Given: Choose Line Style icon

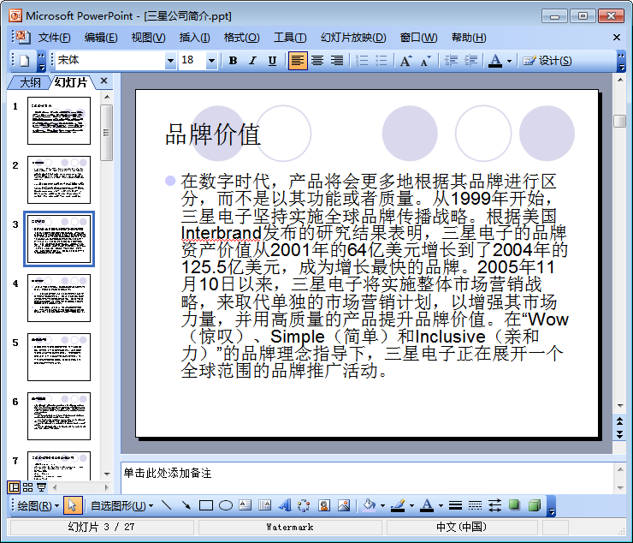Looking at the screenshot, I should point(455,505).
